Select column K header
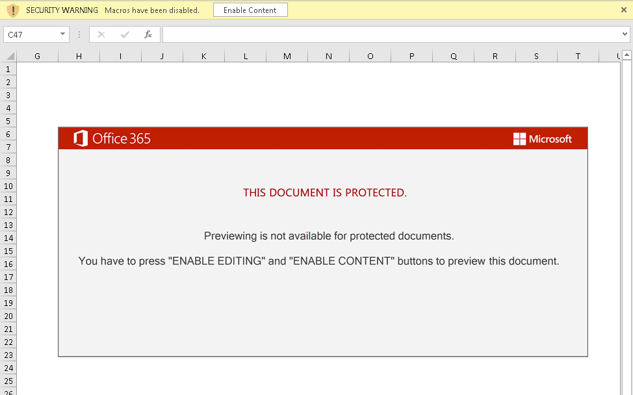Viewport: 633px width, 395px height. click(204, 57)
